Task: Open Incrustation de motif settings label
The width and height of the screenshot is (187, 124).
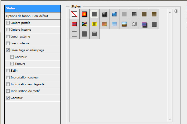Action: tap(25, 91)
